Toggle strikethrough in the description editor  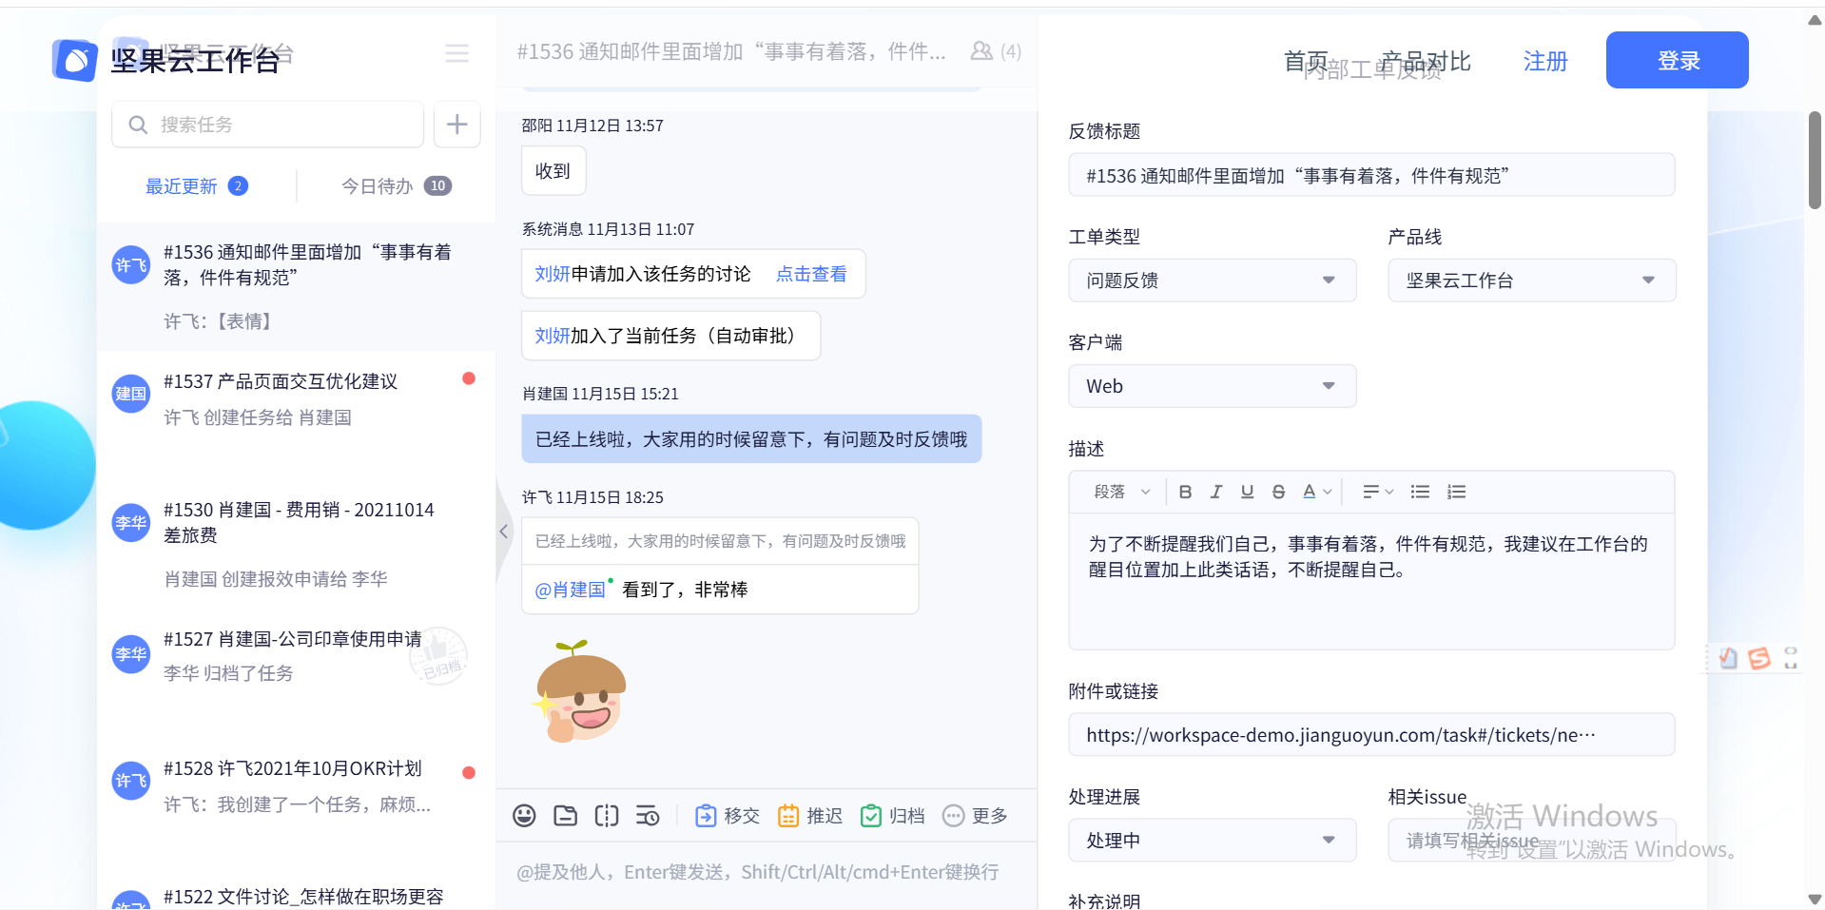(1279, 492)
